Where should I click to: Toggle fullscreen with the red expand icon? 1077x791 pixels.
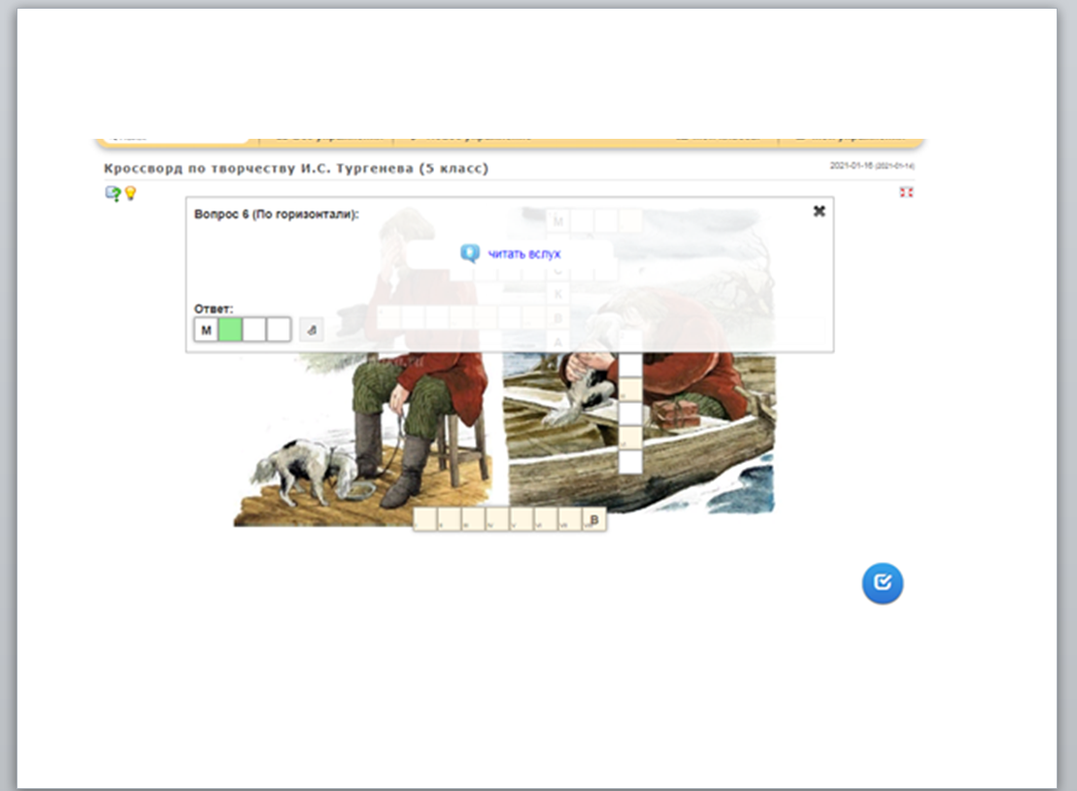(907, 192)
